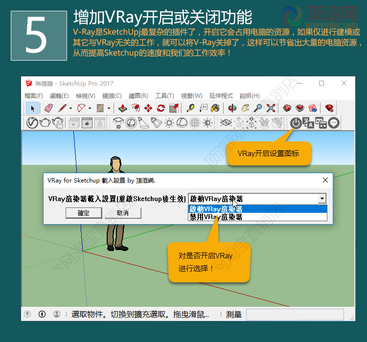Click the user sign-in status icon
367x342 pixels.
tap(57, 314)
